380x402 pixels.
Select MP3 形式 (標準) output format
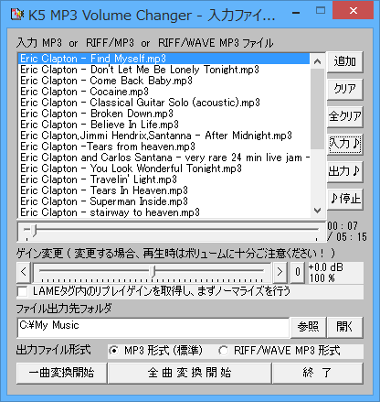tap(114, 351)
